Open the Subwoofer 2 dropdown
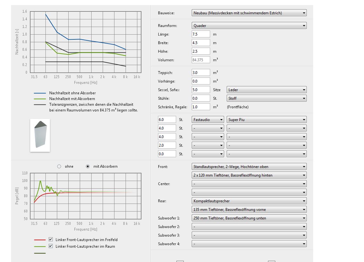 tap(249, 227)
